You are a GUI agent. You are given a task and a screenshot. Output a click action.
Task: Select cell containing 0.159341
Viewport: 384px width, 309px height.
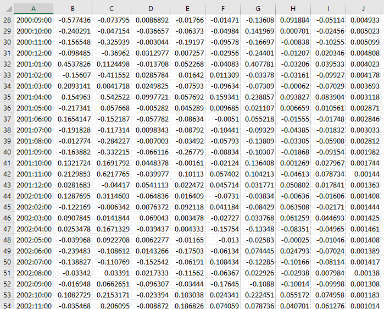pyautogui.click(x=222, y=97)
